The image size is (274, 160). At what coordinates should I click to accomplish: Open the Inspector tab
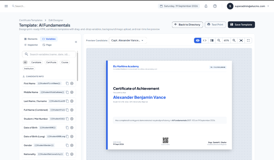coord(31,45)
